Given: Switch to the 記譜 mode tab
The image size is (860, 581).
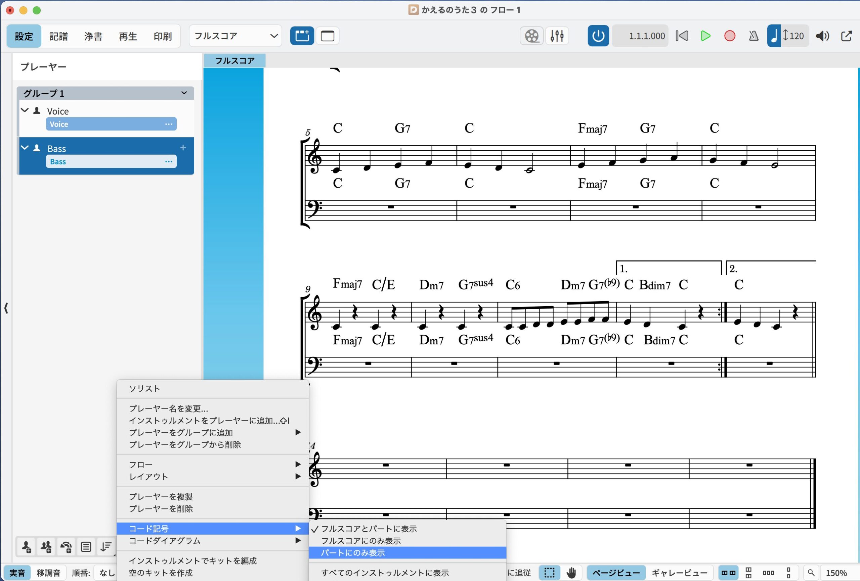Looking at the screenshot, I should 58,36.
